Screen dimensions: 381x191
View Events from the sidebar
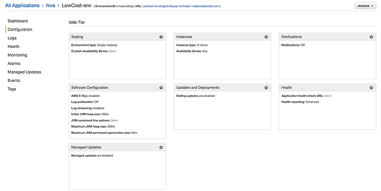click(x=14, y=81)
